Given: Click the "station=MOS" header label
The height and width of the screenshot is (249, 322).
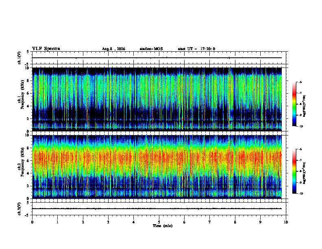Looking at the screenshot, I should tap(151, 49).
